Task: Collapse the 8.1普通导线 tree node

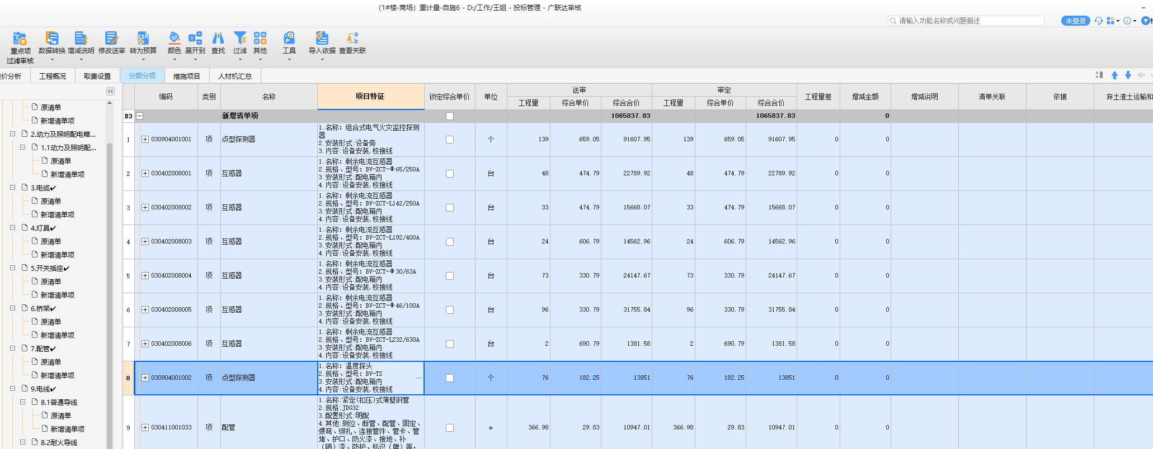Action: tap(23, 402)
